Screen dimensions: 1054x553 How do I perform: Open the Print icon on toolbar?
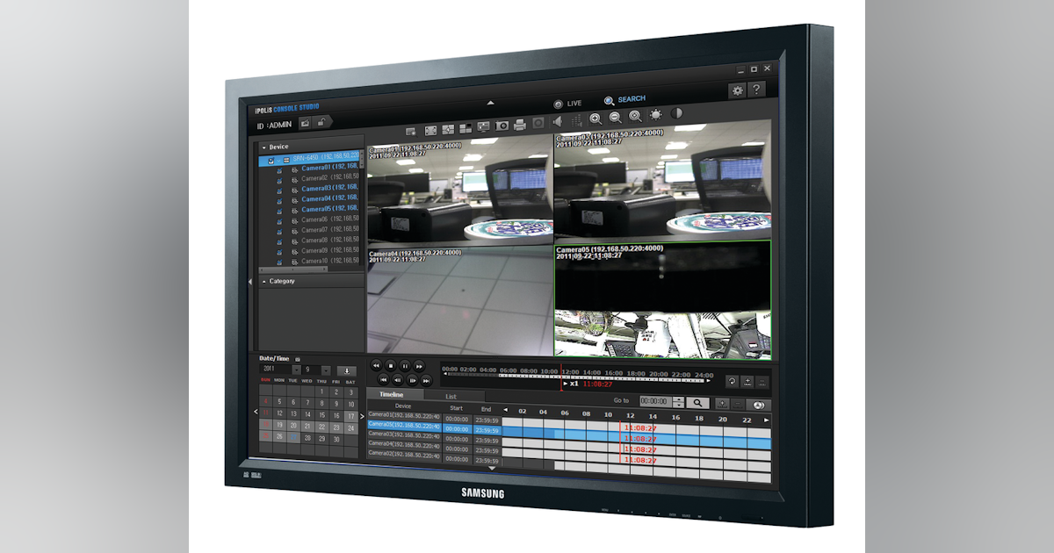click(521, 125)
